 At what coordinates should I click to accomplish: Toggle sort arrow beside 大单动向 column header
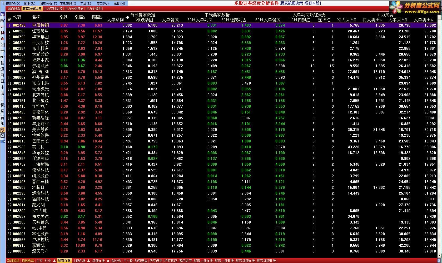[128, 18]
